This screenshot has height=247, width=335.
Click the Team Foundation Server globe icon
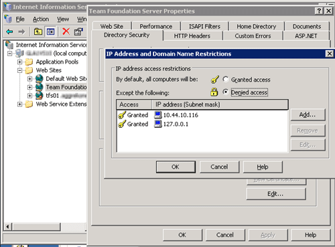[x=40, y=87]
